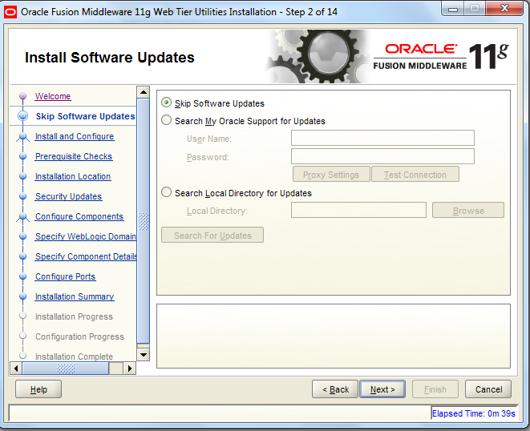This screenshot has width=530, height=431.
Task: Open Security Updates step
Action: click(x=69, y=196)
